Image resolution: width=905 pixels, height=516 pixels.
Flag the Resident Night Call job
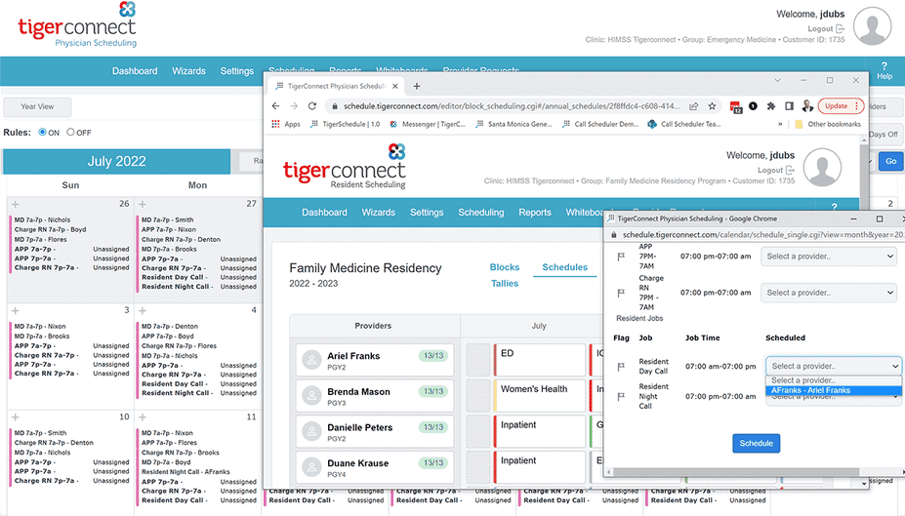tap(621, 397)
